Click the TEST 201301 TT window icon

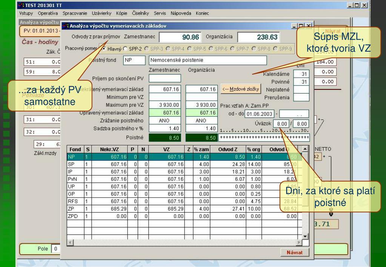point(22,5)
